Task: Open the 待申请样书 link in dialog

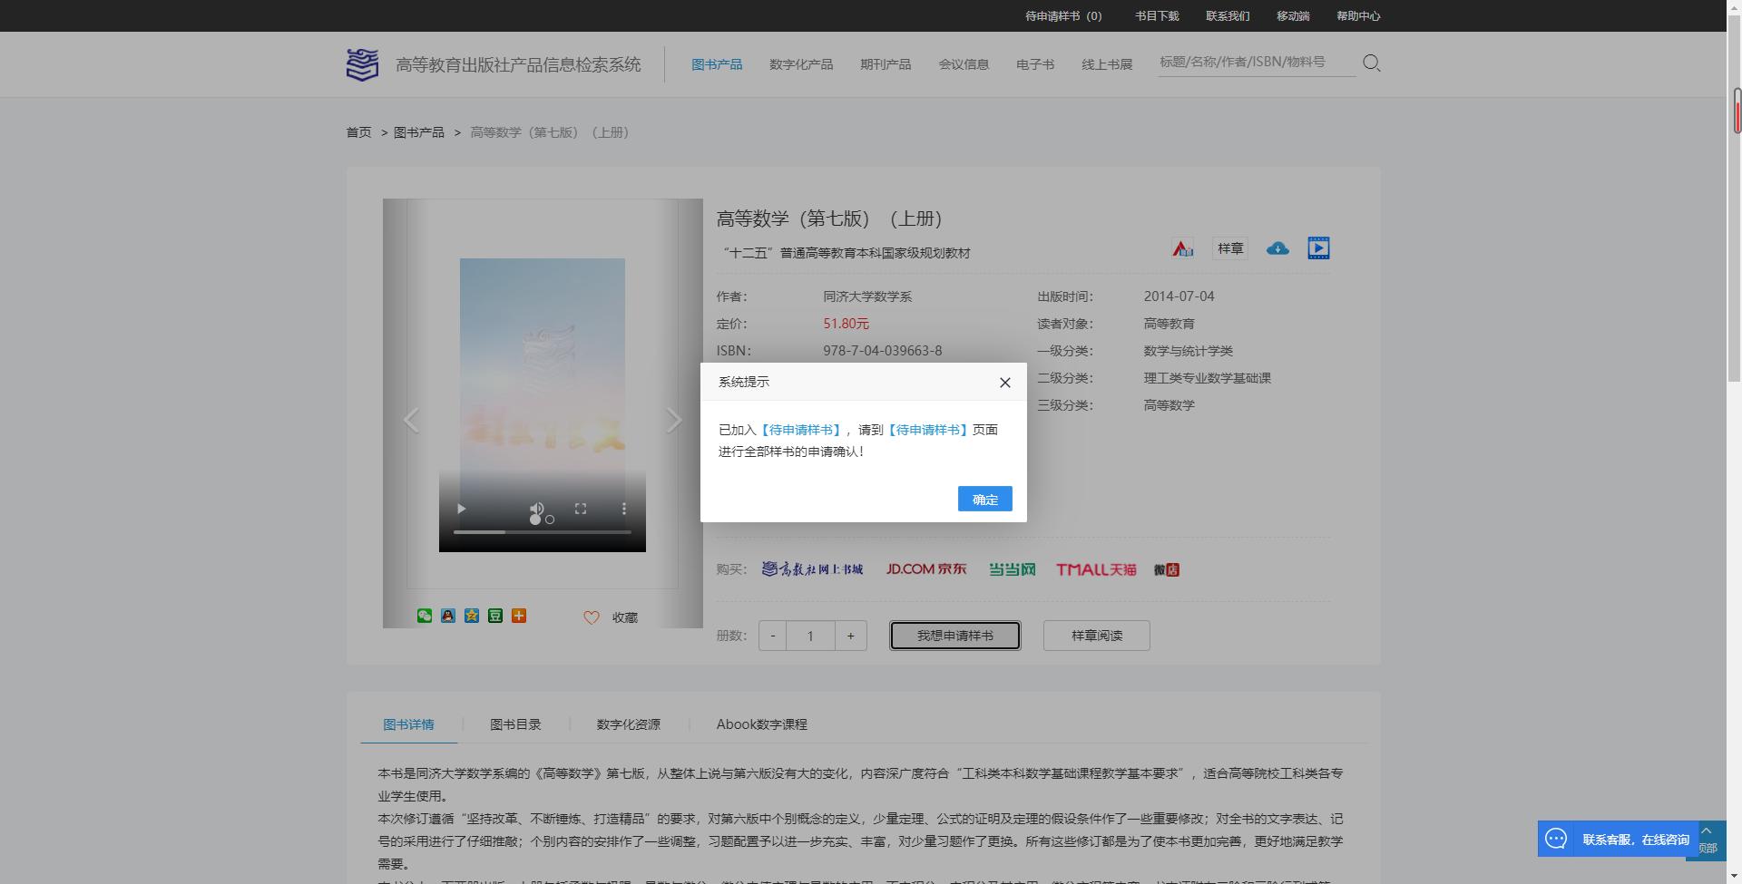Action: click(801, 429)
